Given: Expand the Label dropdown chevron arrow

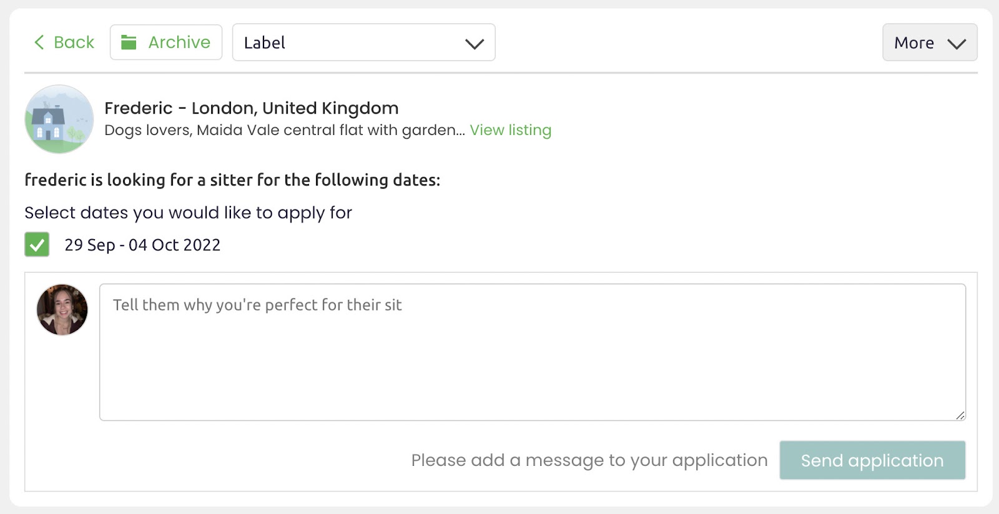Looking at the screenshot, I should [475, 44].
